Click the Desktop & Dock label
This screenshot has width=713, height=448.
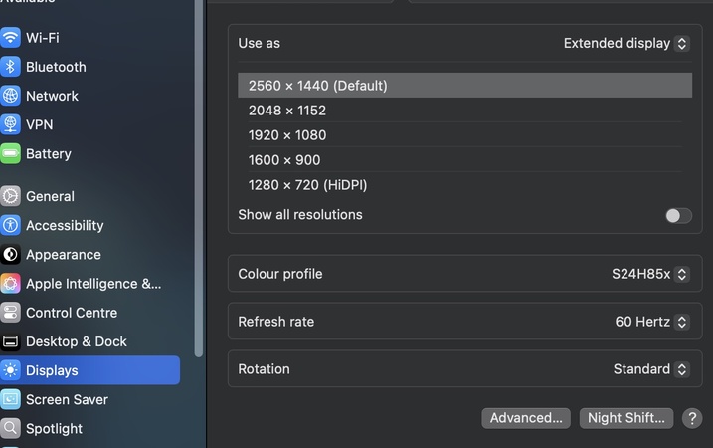(x=77, y=341)
